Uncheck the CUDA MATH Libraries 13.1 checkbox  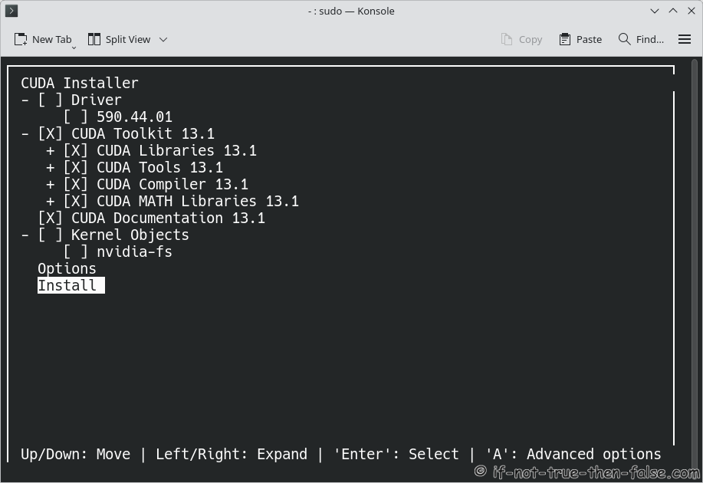[75, 202]
